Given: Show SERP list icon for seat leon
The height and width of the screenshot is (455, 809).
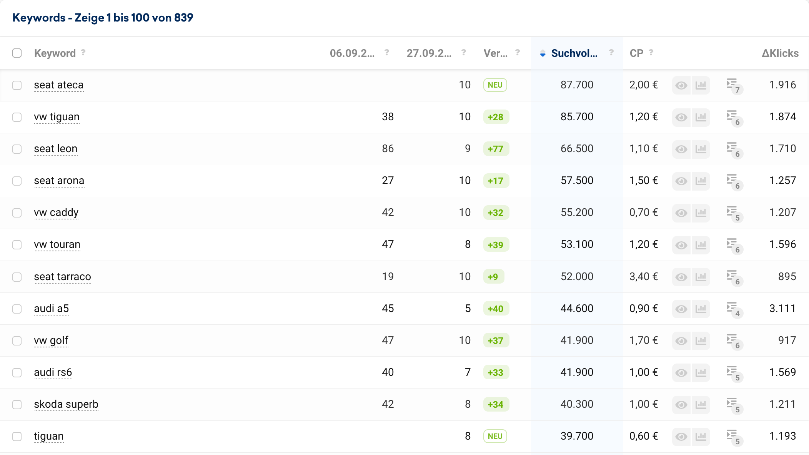Looking at the screenshot, I should point(732,148).
